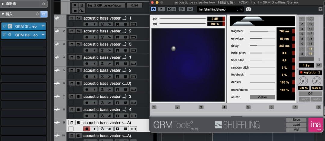
Task: Mute the selected track 9 acoustic bass vester k...A)
Action: click(72, 123)
